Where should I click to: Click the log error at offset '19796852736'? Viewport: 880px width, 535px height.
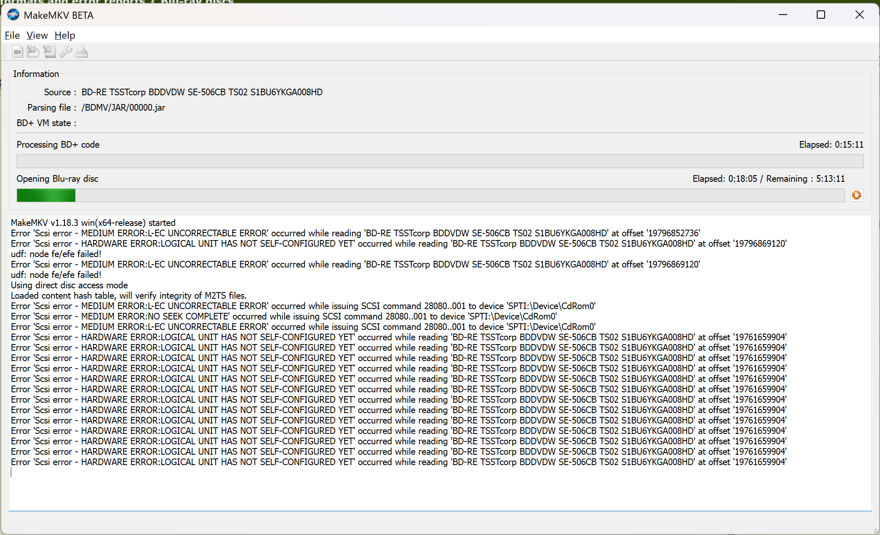tap(355, 233)
